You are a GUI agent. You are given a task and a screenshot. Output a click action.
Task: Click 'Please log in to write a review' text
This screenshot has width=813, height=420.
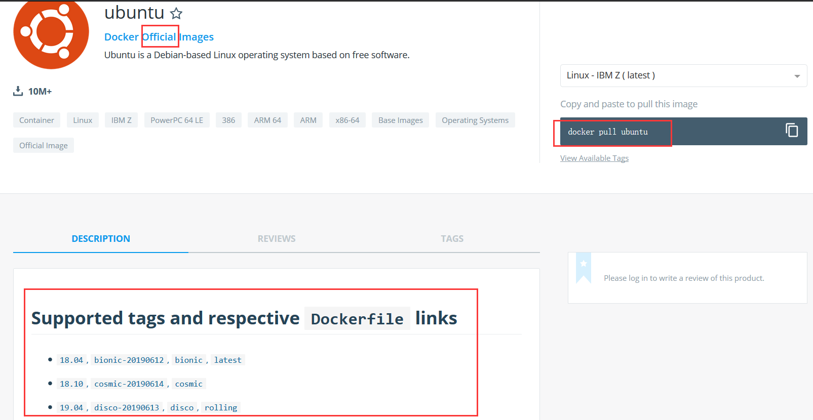[684, 278]
